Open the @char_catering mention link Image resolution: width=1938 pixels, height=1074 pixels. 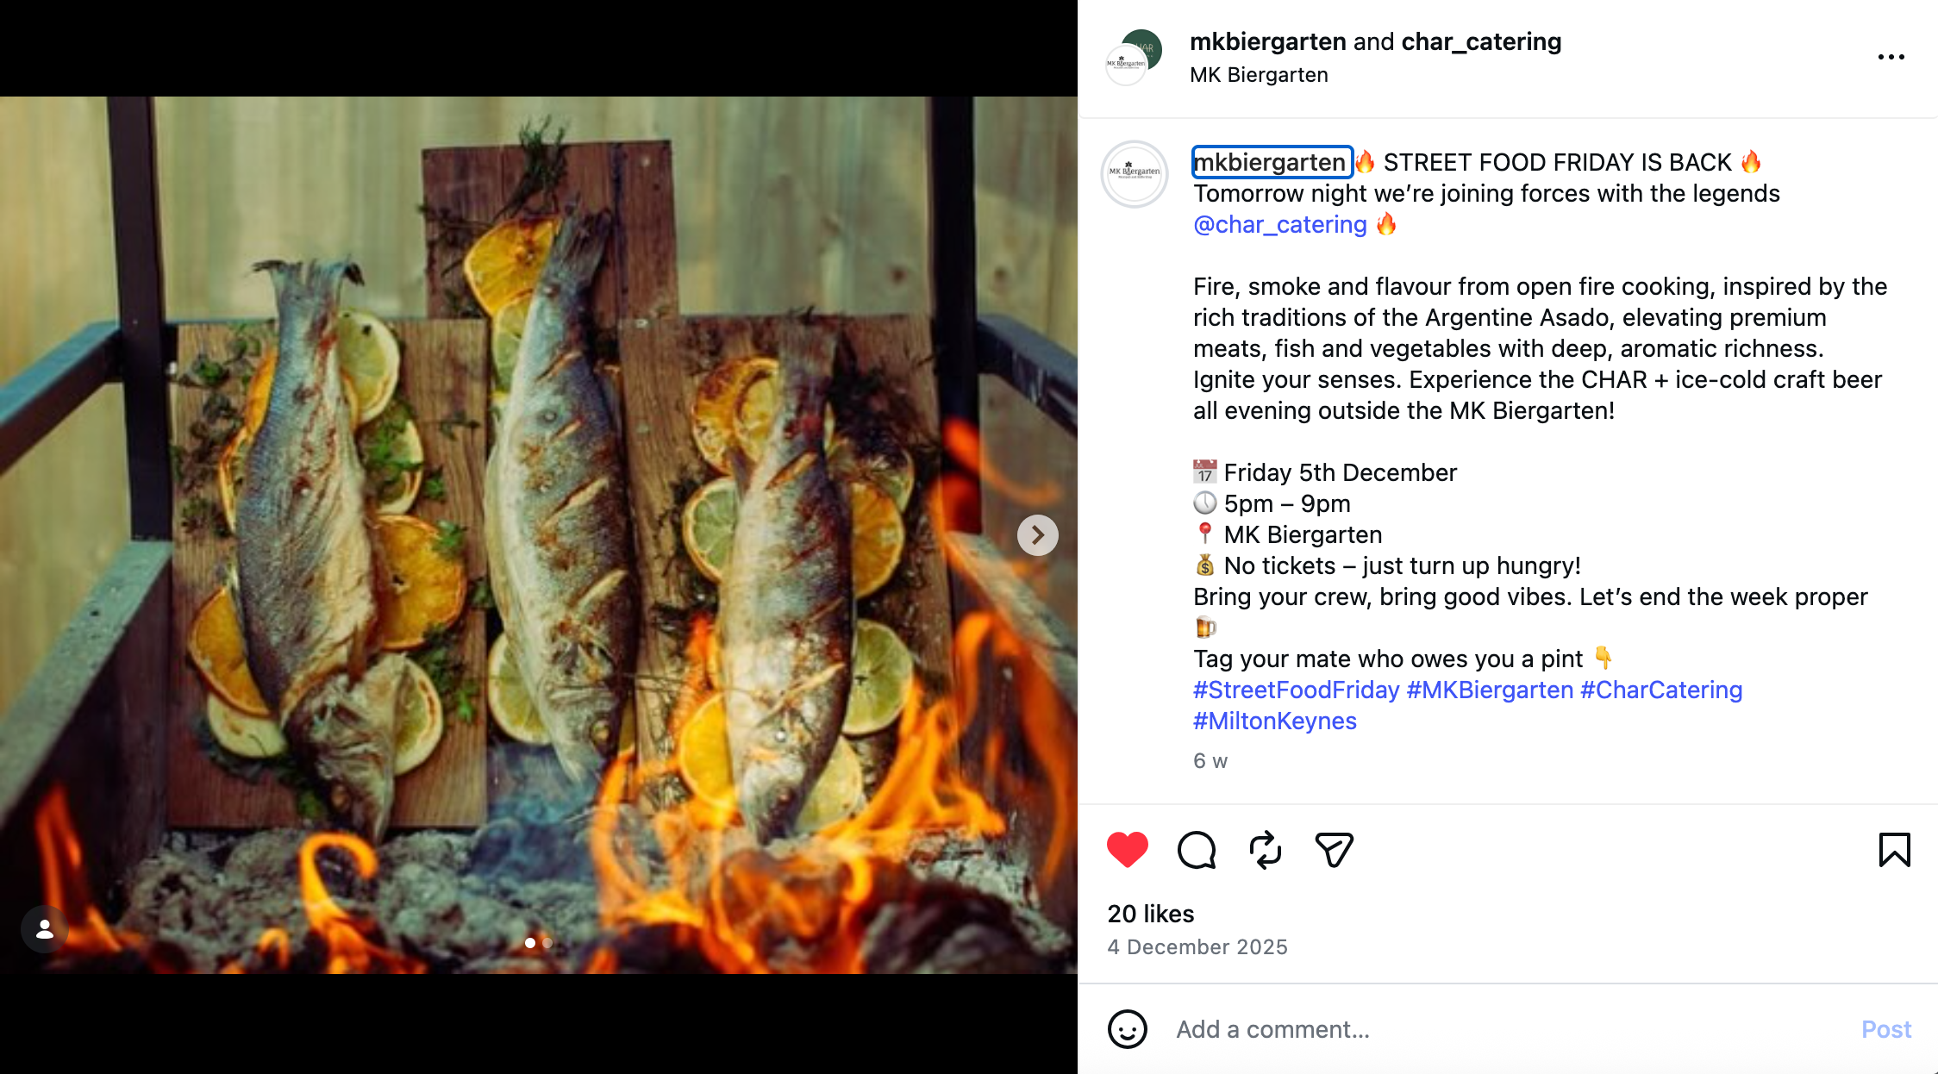tap(1280, 225)
